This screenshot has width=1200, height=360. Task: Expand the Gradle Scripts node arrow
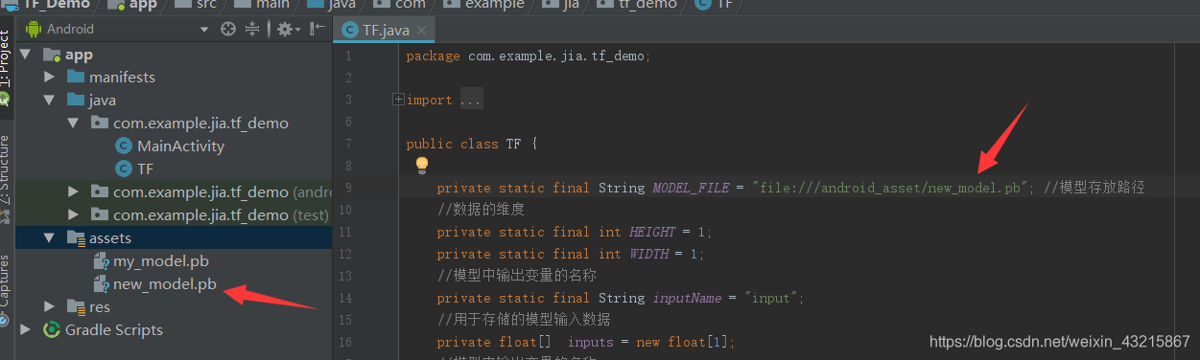point(27,329)
